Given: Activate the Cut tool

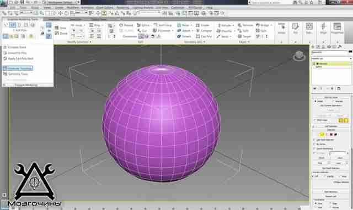Looking at the screenshot, I should 142,31.
